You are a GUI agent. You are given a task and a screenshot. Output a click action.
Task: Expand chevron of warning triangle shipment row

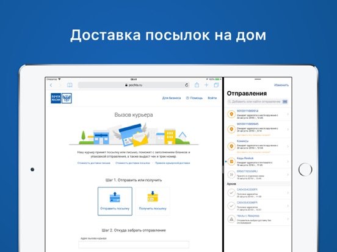coord(288,219)
